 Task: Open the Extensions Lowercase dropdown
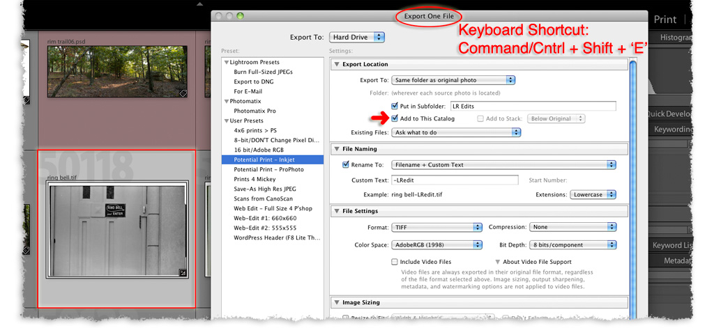point(593,195)
